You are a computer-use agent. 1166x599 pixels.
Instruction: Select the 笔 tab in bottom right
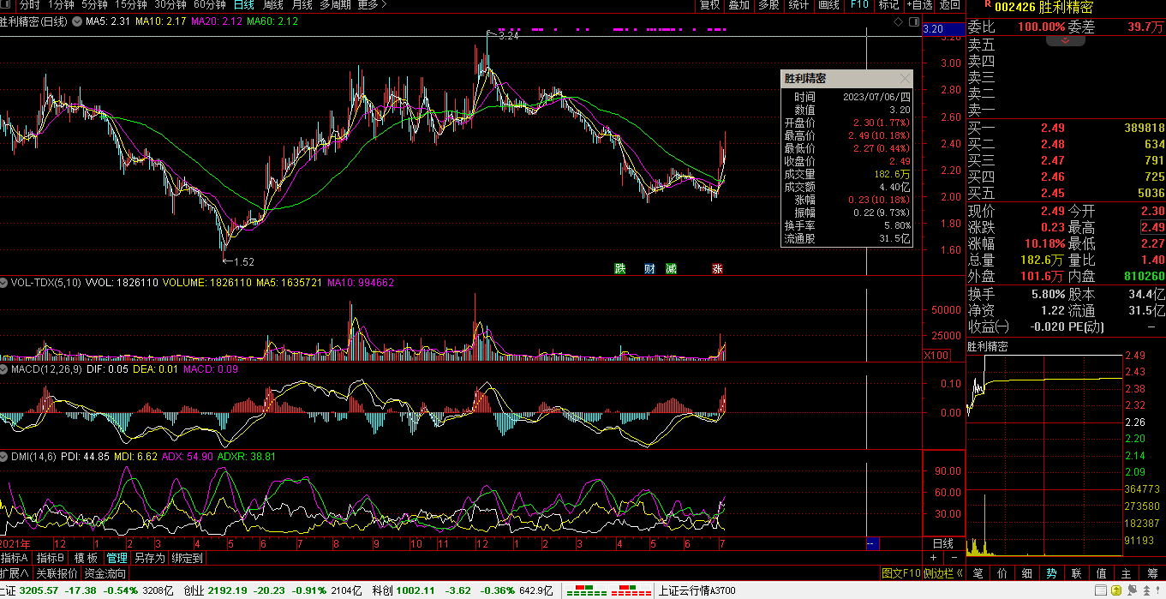click(x=978, y=573)
